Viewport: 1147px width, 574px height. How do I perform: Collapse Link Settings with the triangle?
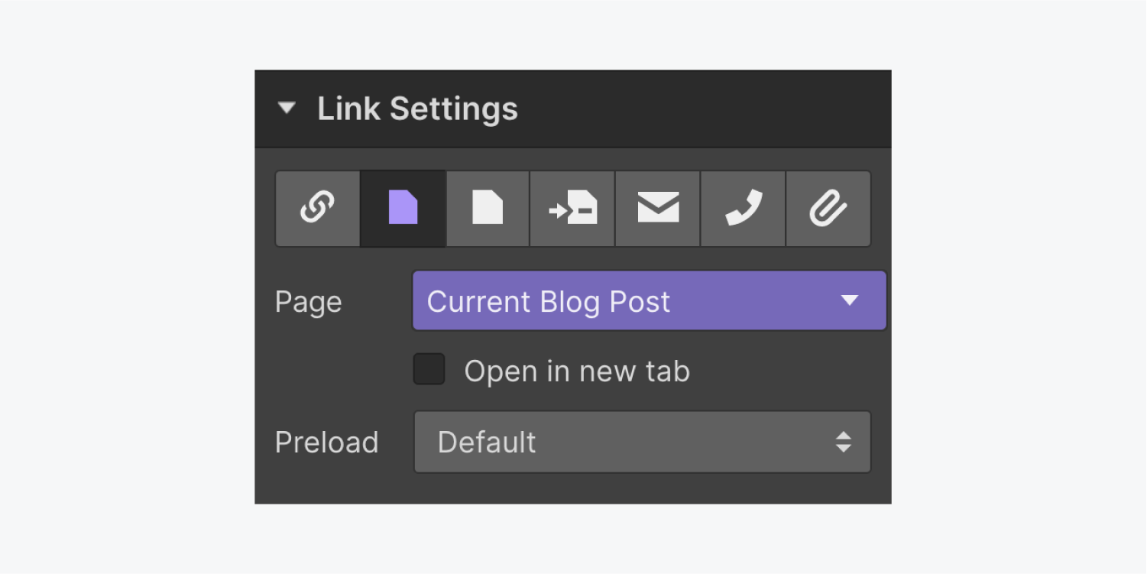[287, 109]
